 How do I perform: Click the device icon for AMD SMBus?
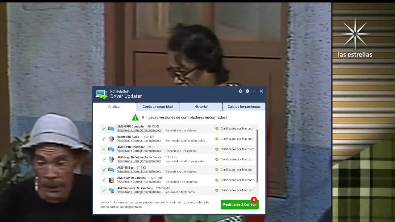click(x=111, y=170)
